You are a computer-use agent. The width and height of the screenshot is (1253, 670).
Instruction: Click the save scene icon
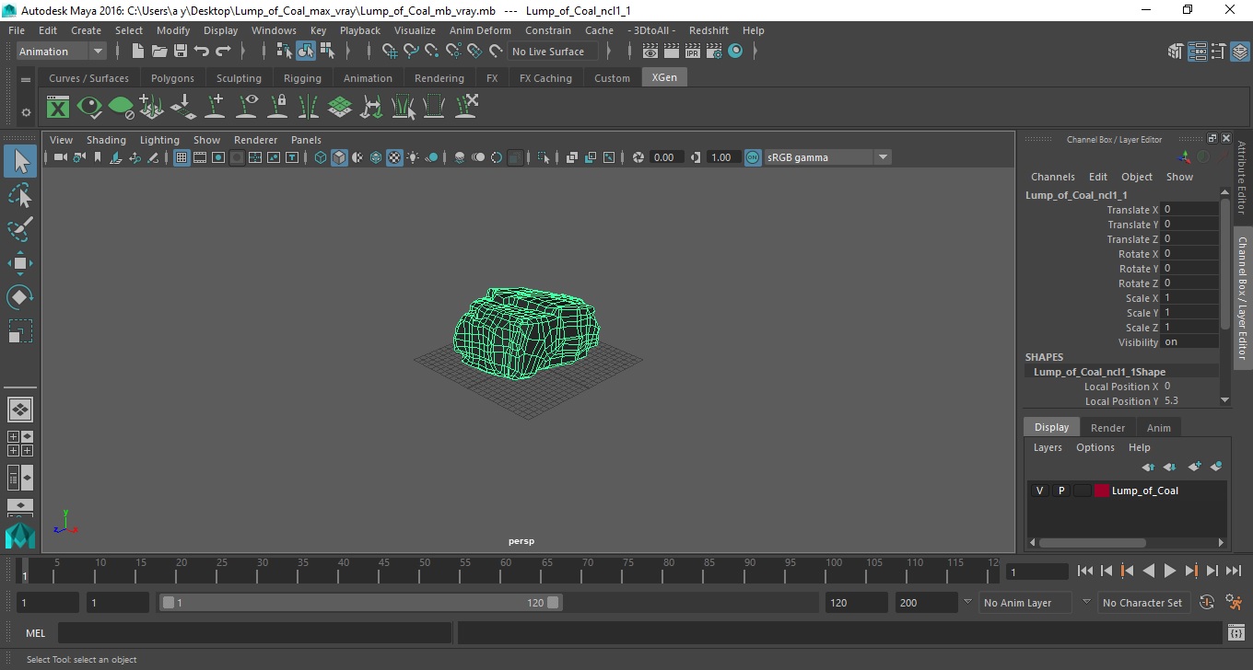[x=181, y=52]
